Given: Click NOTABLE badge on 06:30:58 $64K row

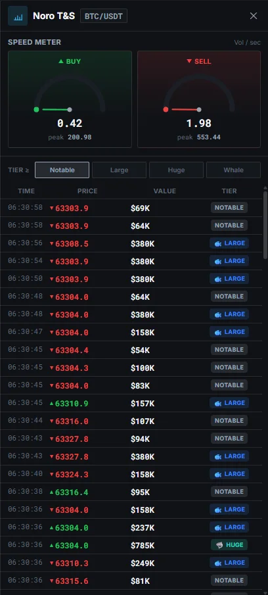Looking at the screenshot, I should pyautogui.click(x=229, y=226).
